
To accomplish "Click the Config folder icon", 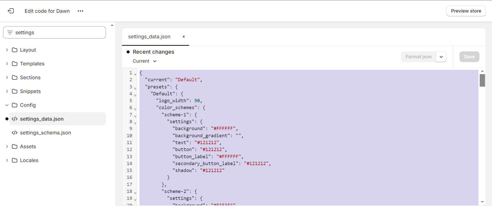I will click(x=15, y=105).
